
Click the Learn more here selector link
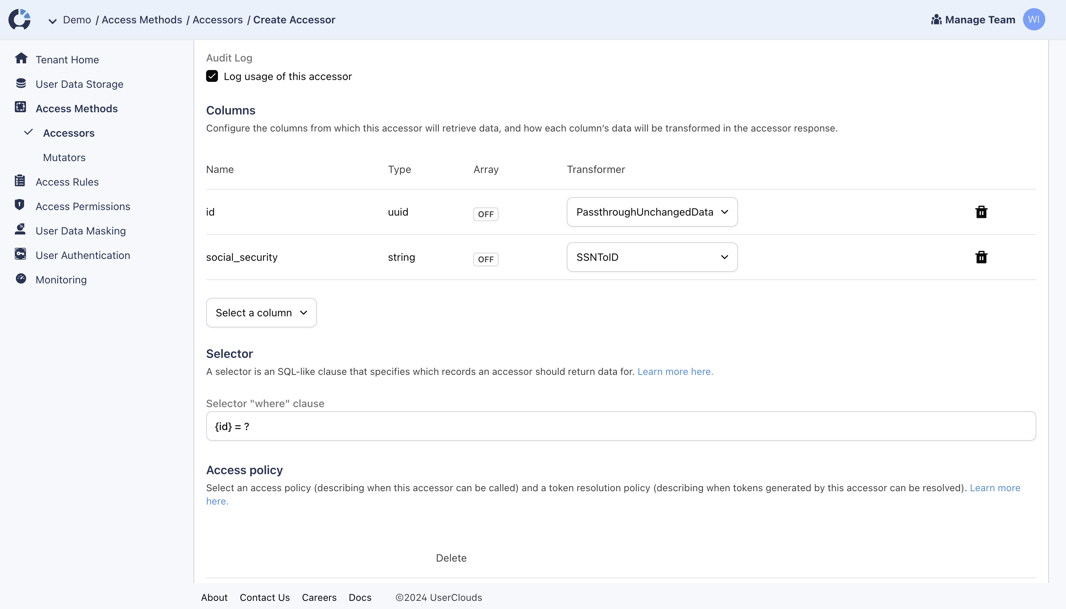675,371
